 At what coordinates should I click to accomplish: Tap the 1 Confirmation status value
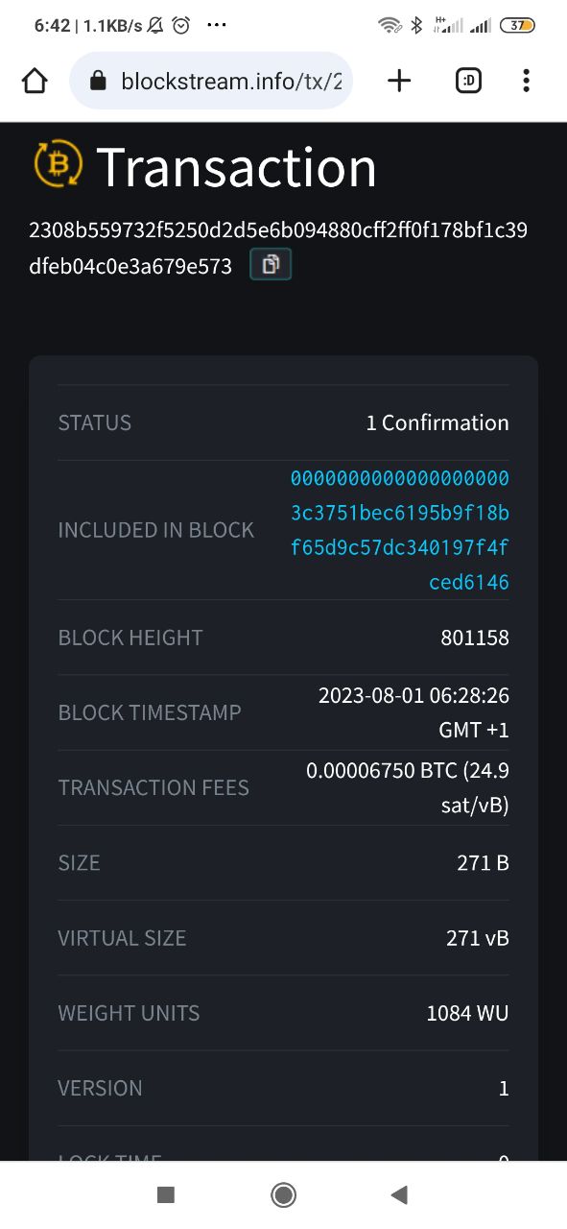click(x=437, y=422)
